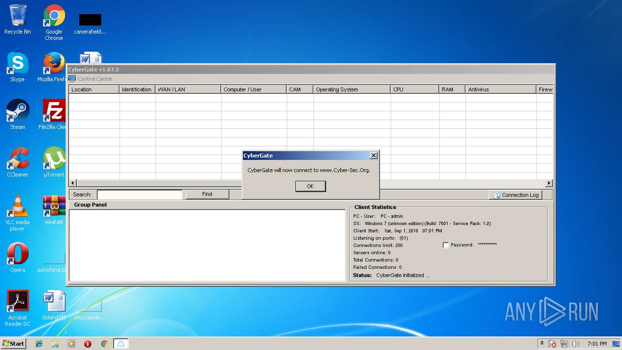The width and height of the screenshot is (622, 350).
Task: Click the Find button
Action: pyautogui.click(x=207, y=194)
